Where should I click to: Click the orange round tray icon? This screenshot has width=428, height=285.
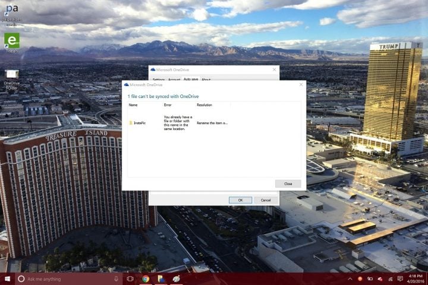tap(360, 278)
